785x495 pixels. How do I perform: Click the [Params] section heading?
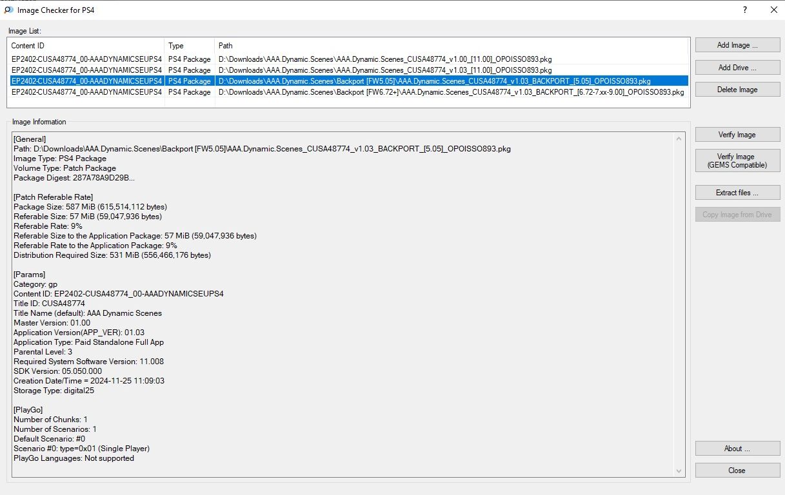click(x=30, y=275)
